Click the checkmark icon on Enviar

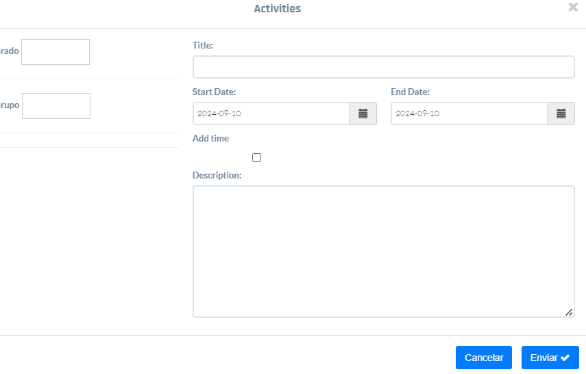(565, 358)
